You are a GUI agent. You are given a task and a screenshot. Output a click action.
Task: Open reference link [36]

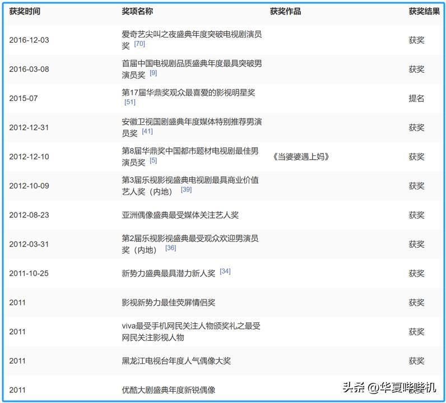coord(171,248)
